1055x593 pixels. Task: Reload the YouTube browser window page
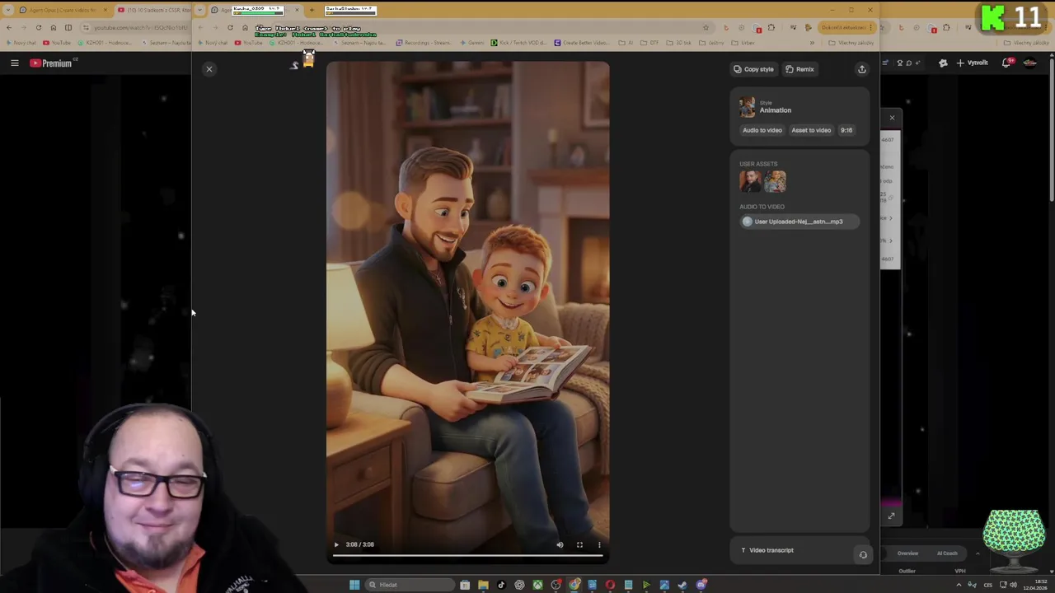point(39,28)
